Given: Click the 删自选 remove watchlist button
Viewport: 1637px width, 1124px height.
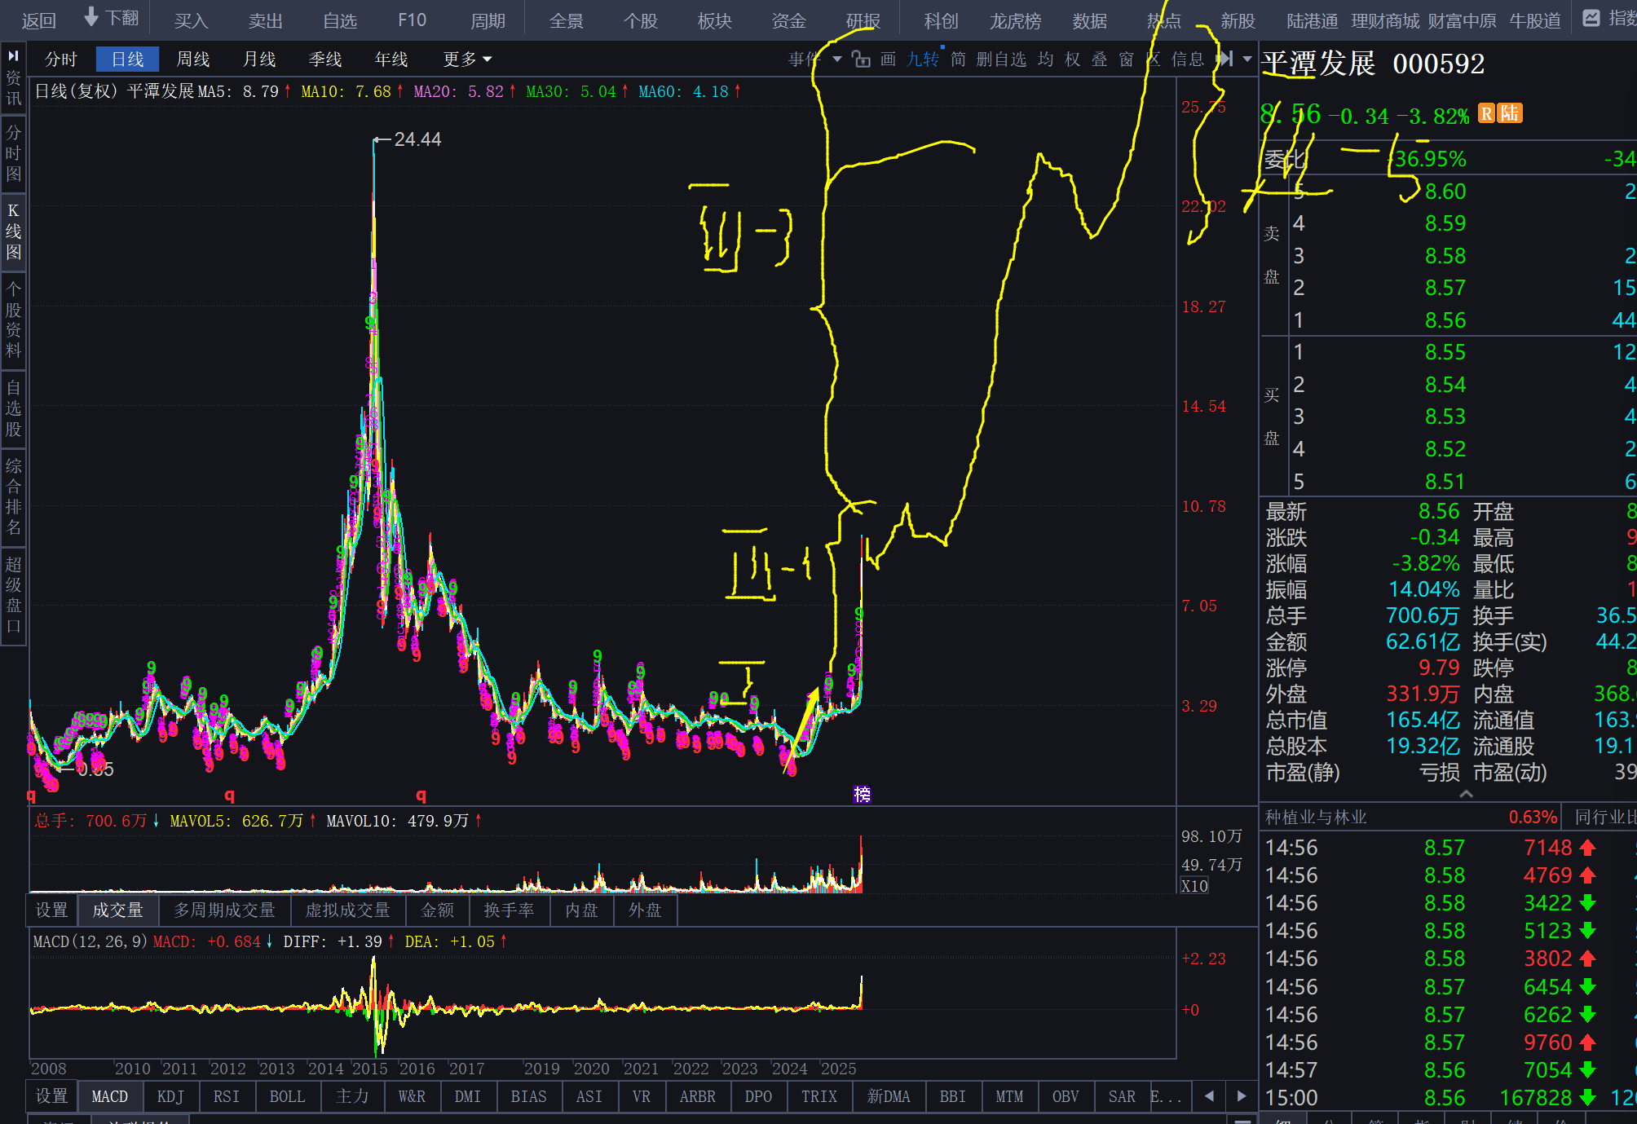Looking at the screenshot, I should click(x=1001, y=59).
